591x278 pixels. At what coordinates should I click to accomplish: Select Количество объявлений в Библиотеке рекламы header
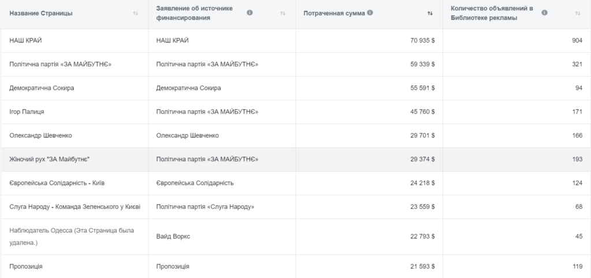[x=492, y=13]
